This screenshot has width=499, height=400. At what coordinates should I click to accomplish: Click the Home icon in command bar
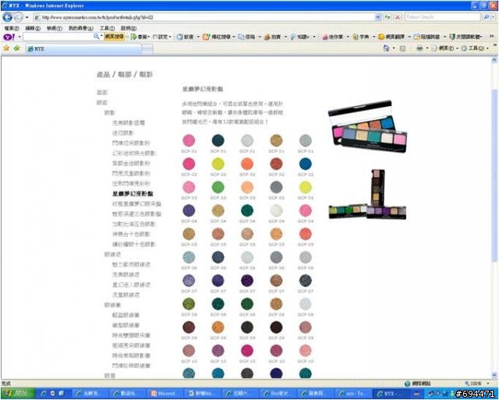tap(386, 48)
